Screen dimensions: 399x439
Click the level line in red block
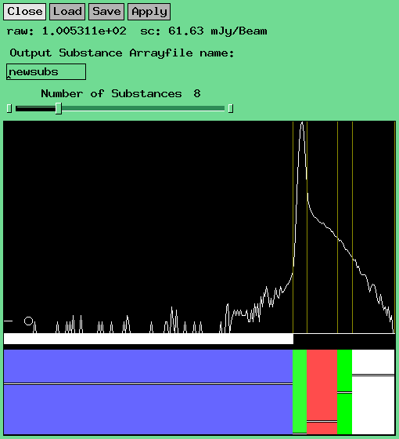pos(322,421)
